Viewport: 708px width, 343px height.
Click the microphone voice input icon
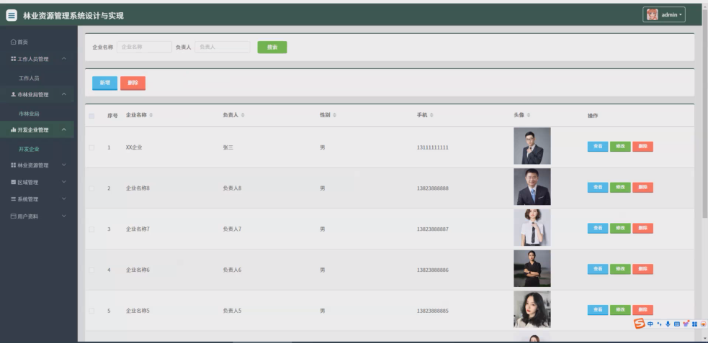[x=668, y=324]
